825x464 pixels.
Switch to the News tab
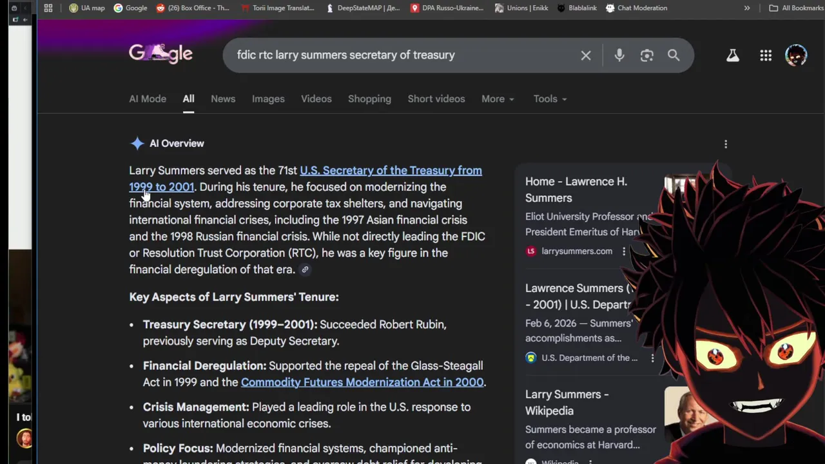point(223,99)
